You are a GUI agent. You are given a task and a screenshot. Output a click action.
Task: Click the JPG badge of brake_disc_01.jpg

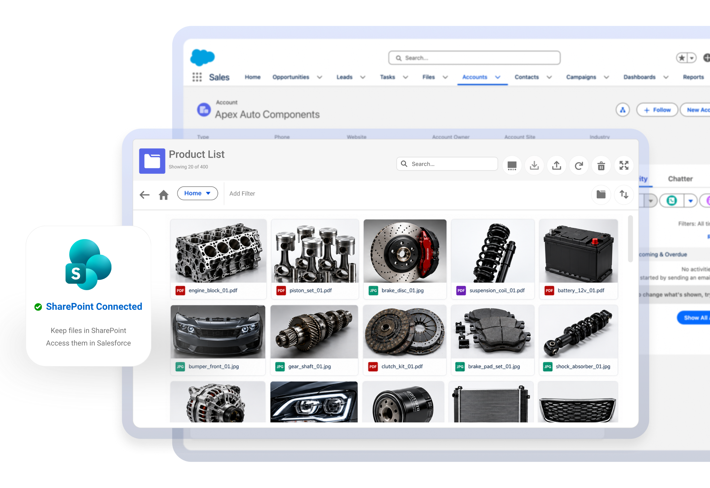(x=373, y=290)
